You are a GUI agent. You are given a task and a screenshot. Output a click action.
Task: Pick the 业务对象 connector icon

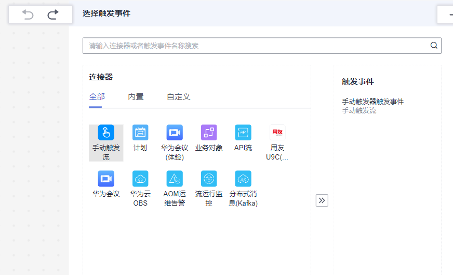tap(209, 133)
